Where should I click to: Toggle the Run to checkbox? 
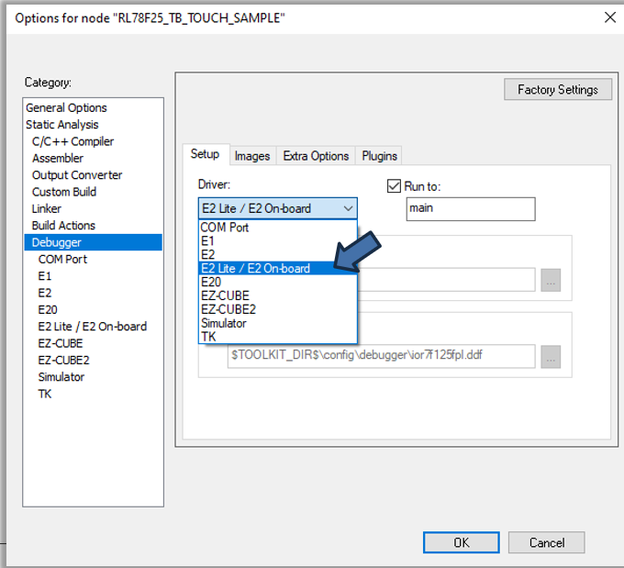[396, 185]
